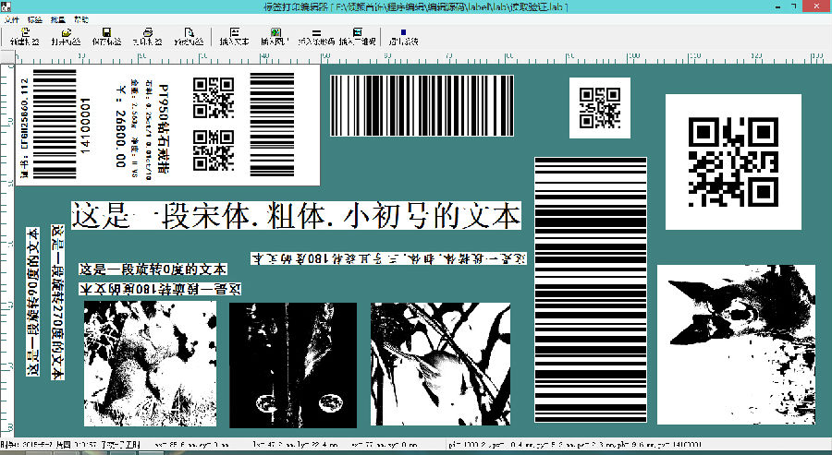This screenshot has height=455, width=832.
Task: Click the Exit System (退出系统) icon
Action: pos(403,36)
